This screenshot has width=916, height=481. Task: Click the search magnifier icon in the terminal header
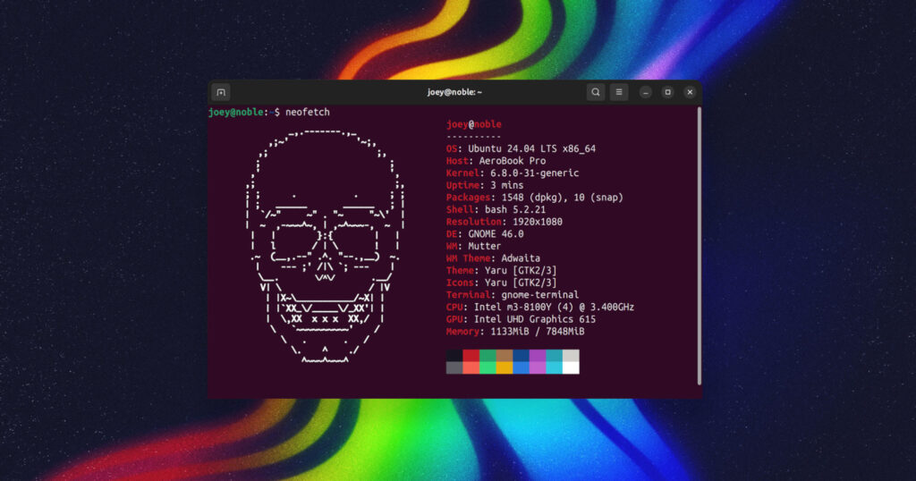tap(595, 92)
